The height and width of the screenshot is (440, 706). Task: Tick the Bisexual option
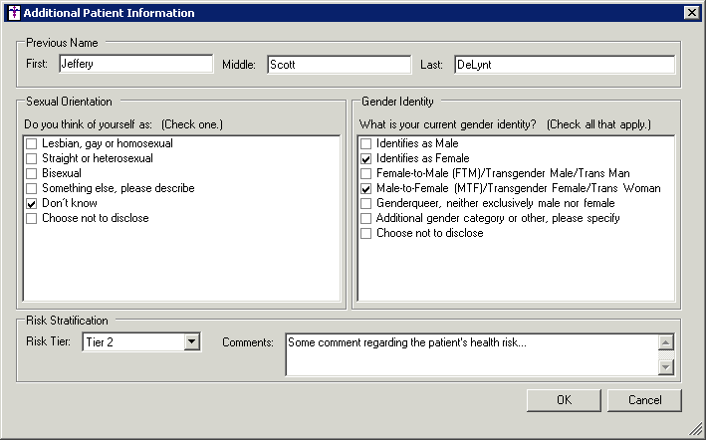coord(33,173)
